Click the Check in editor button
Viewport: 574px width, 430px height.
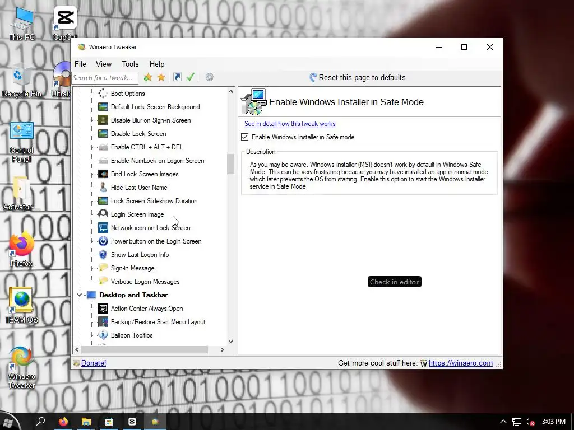coord(395,282)
